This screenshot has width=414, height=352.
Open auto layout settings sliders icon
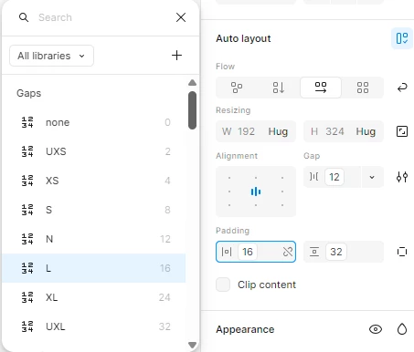click(x=402, y=177)
